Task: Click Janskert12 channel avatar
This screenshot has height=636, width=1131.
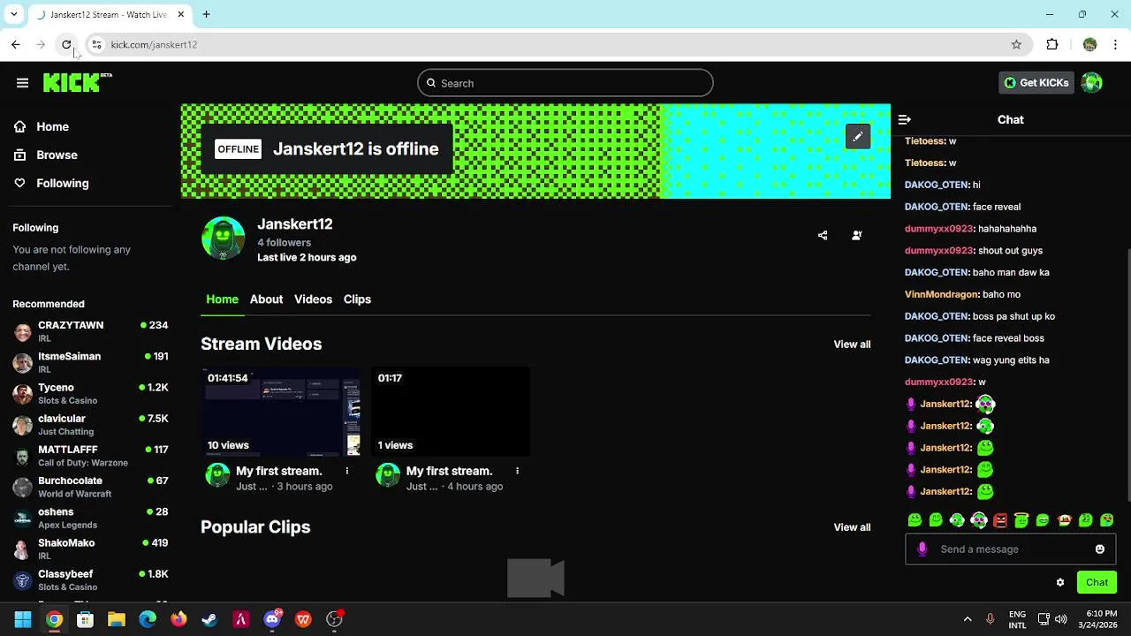Action: tap(223, 238)
